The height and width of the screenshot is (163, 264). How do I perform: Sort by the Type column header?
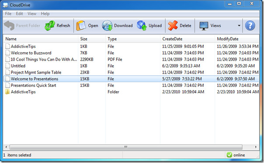[x=133, y=39]
